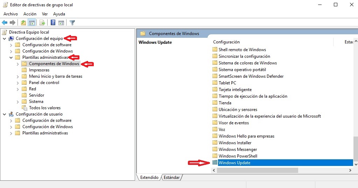The image size is (358, 188).
Task: Select Sistema operativo portátil folder
Action: pos(242,69)
